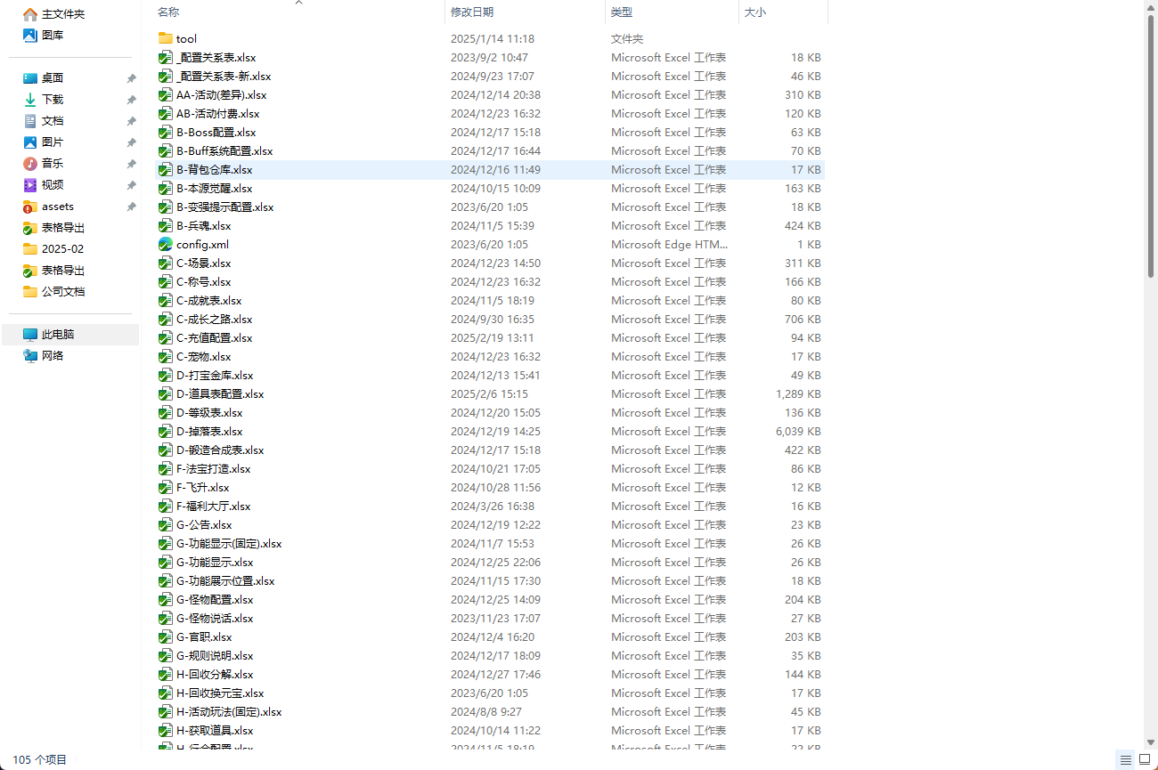1158x770 pixels.
Task: Click the Excel icon of B-Boss配置.xlsx
Action: (x=165, y=132)
